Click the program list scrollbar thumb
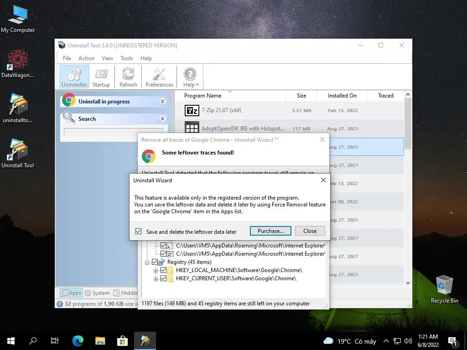Image resolution: width=467 pixels, height=350 pixels. (x=408, y=124)
